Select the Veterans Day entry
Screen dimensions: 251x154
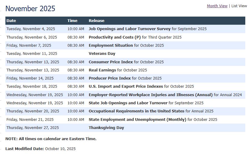102,54
